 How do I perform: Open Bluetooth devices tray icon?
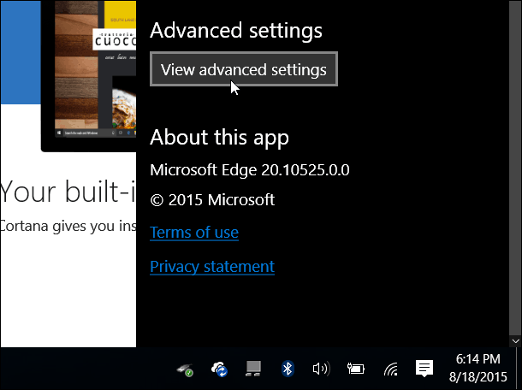(288, 369)
